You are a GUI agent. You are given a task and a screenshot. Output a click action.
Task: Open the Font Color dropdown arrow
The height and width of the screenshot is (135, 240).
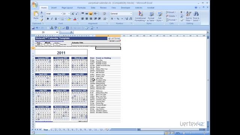pyautogui.click(x=78, y=19)
